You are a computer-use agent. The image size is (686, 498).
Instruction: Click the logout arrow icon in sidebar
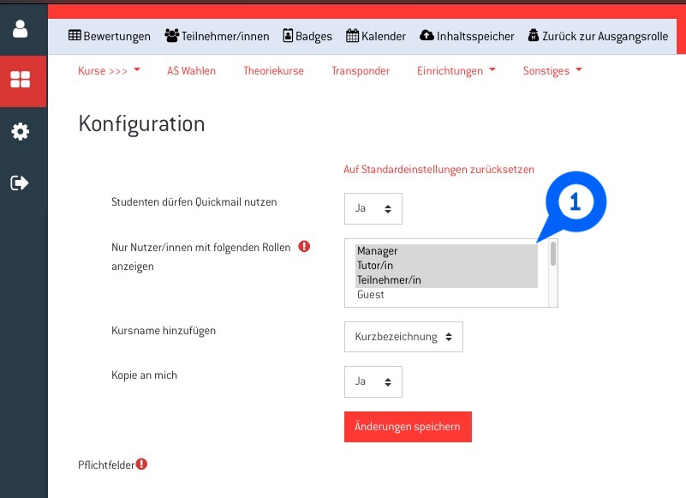(20, 183)
